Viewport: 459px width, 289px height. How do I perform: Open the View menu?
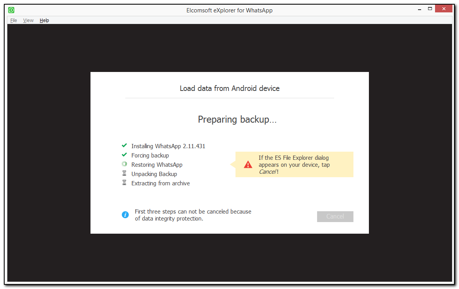(x=28, y=21)
